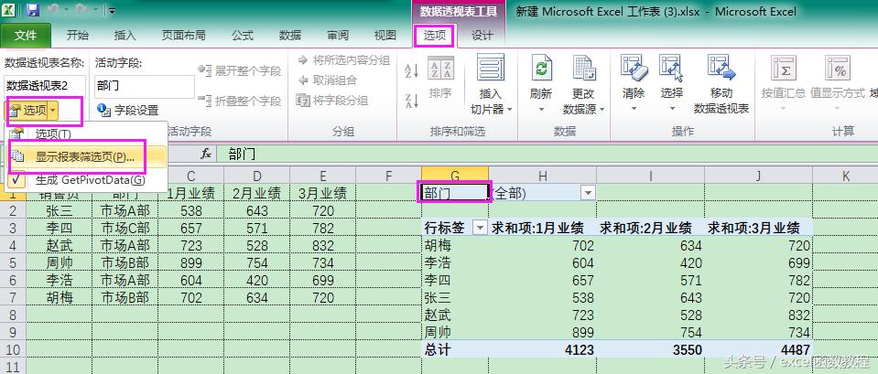Open the 行标签 row labels filter dropdown
The image size is (878, 374).
pyautogui.click(x=481, y=228)
